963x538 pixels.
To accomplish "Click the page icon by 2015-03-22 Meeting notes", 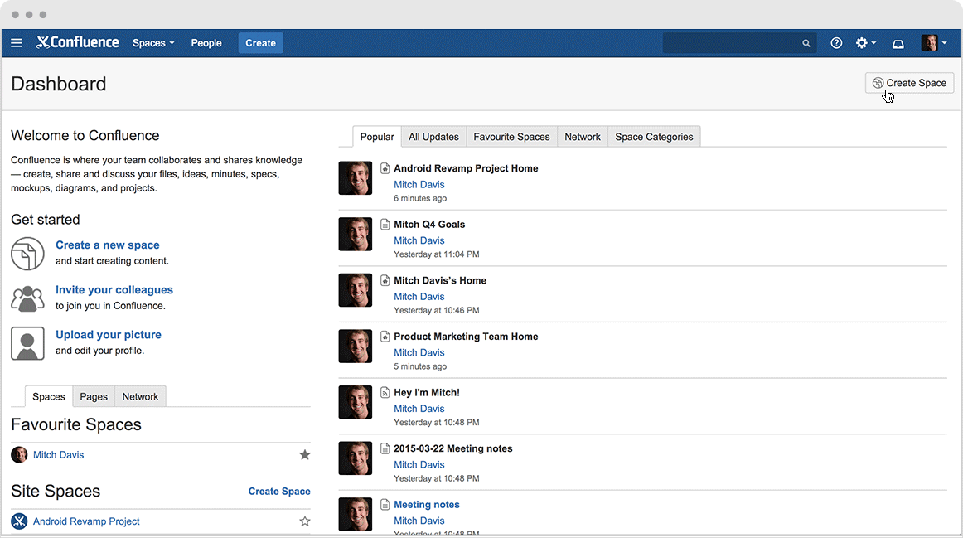I will tap(385, 448).
